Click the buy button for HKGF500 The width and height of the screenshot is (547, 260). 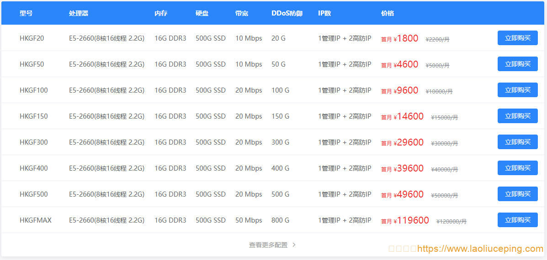point(518,194)
